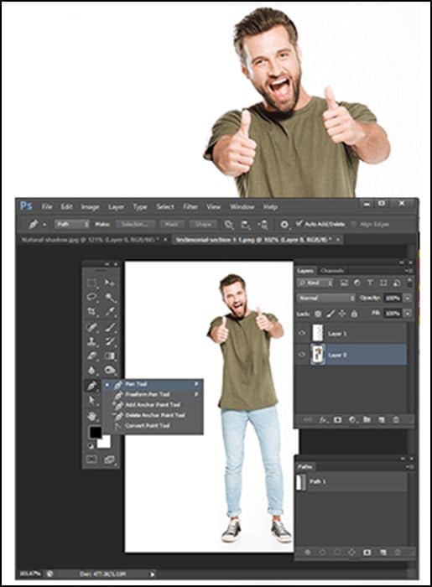Hide Layer 0 visibility eye
Viewport: 432px width, 587px height.
pos(302,354)
